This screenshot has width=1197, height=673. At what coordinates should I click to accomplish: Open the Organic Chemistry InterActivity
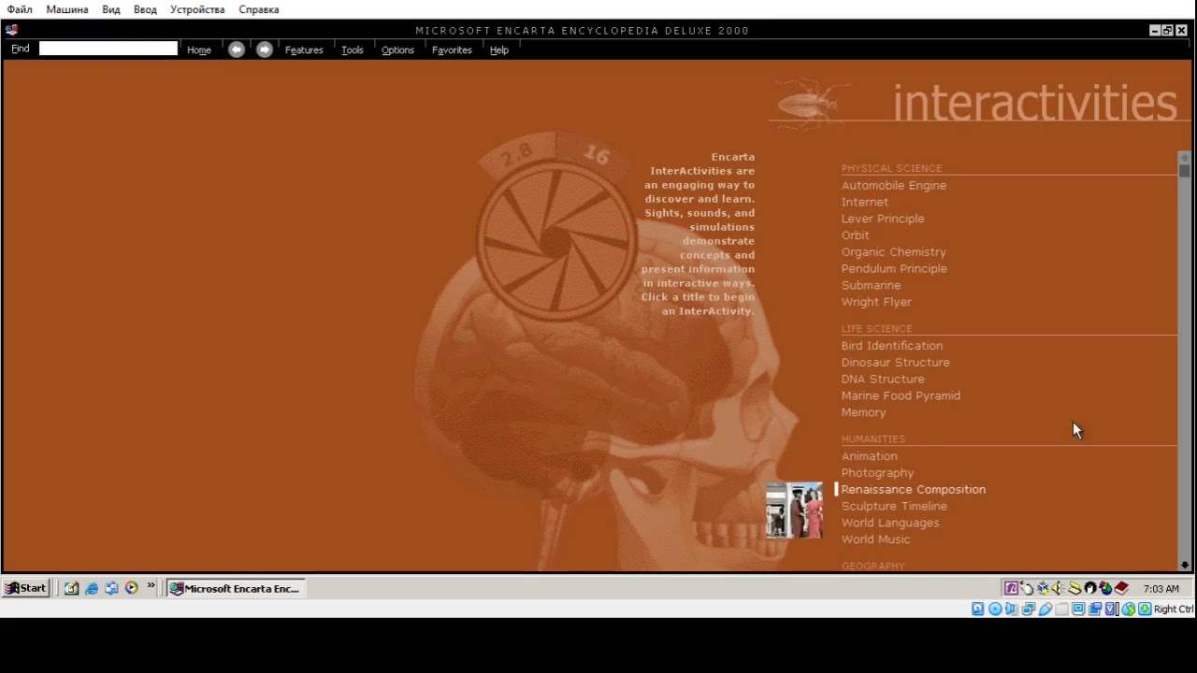[x=894, y=252]
